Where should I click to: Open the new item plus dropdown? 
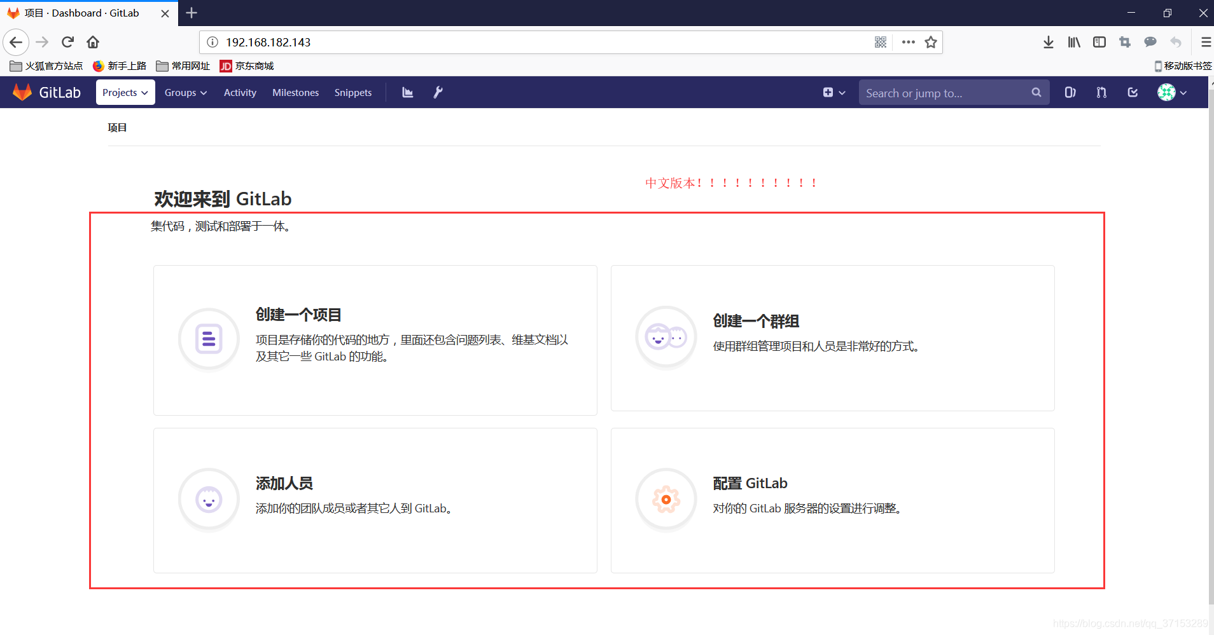(834, 92)
